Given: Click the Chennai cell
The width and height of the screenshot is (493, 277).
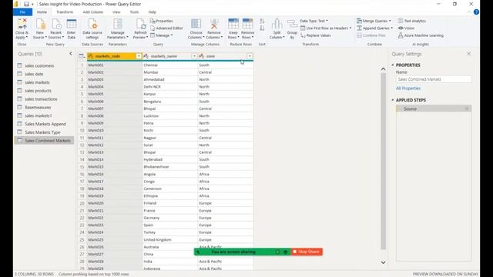Looking at the screenshot, I should click(169, 65).
